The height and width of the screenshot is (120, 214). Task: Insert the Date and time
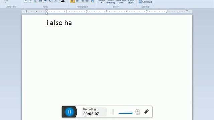click(x=121, y=2)
